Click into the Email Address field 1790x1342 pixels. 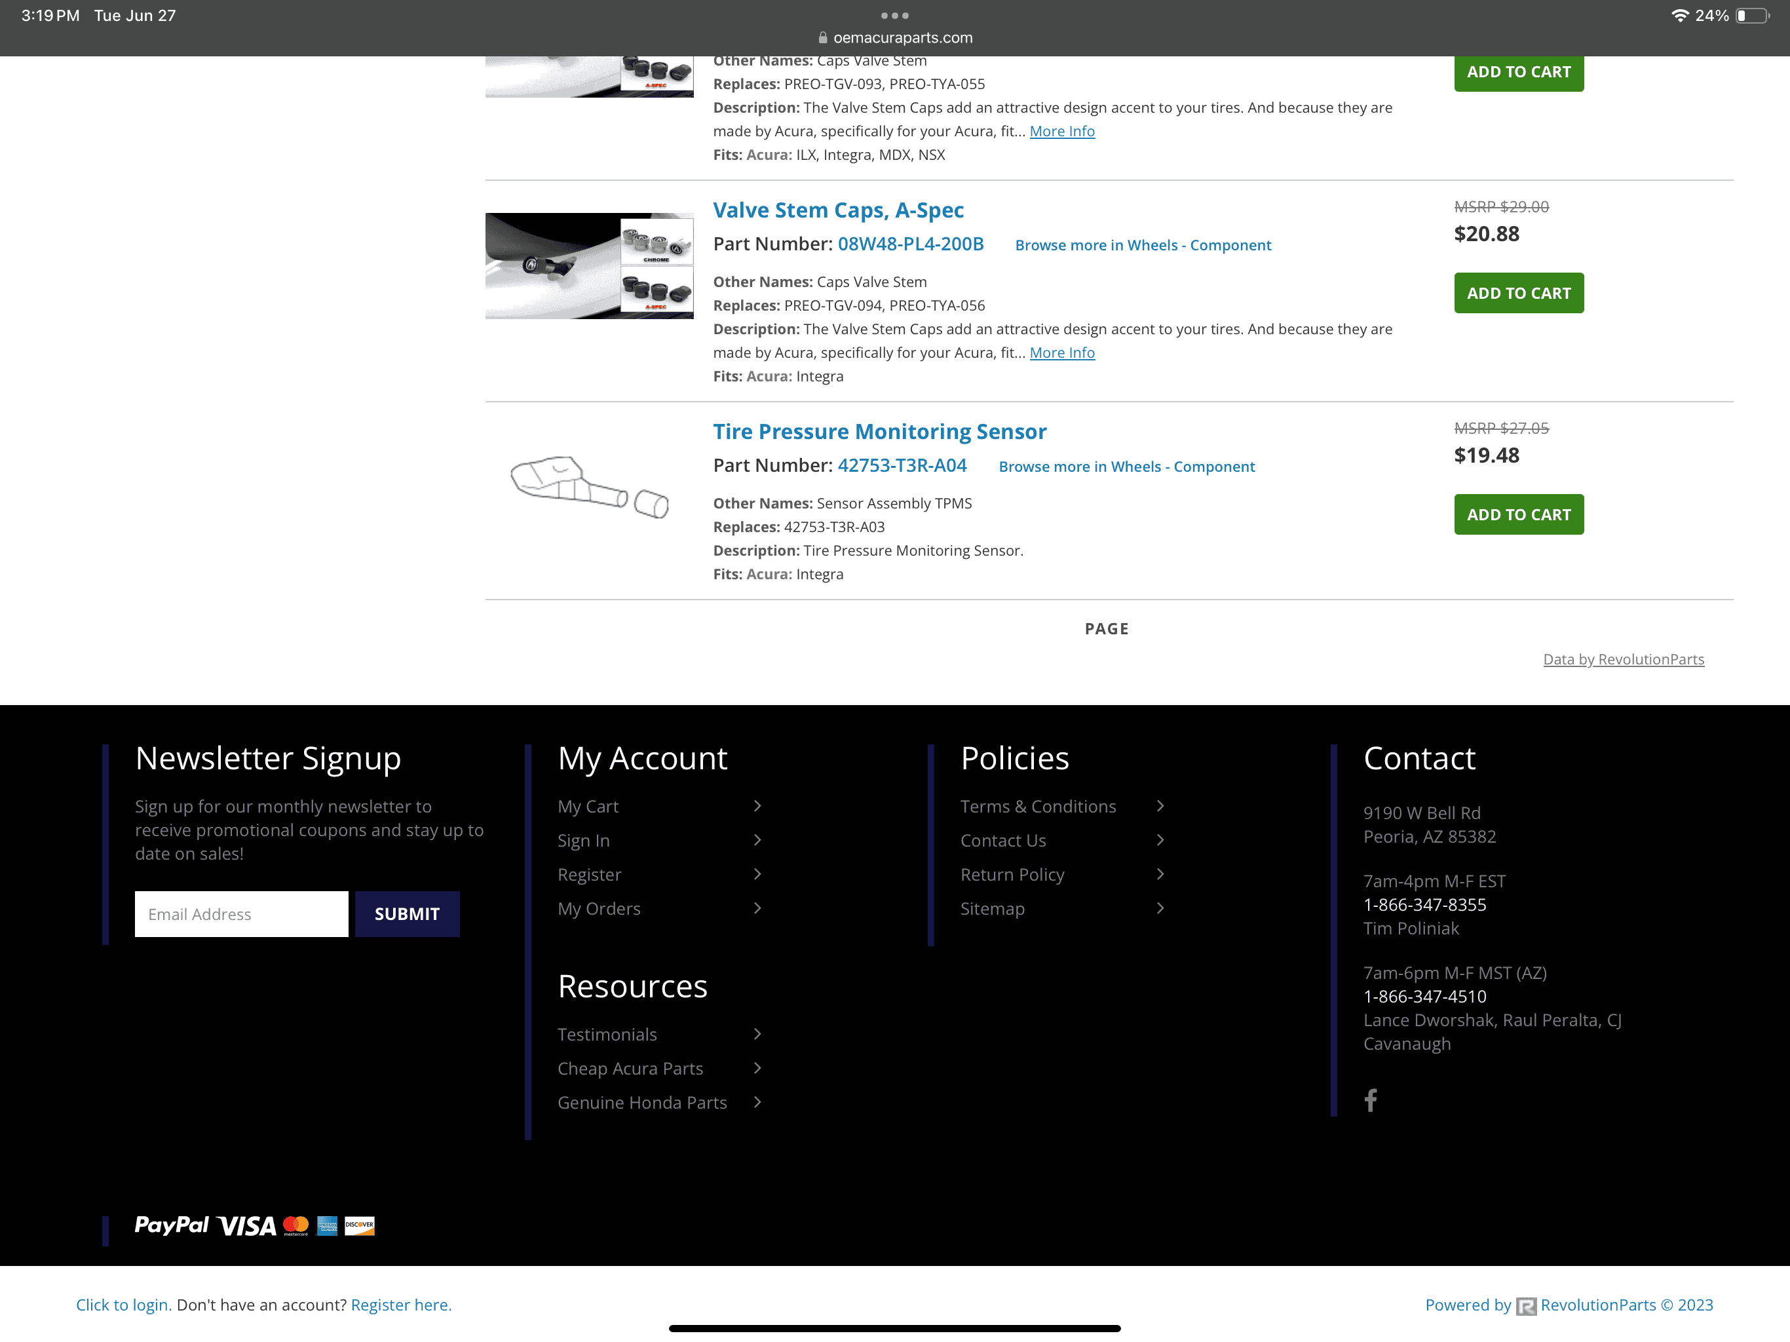241,914
